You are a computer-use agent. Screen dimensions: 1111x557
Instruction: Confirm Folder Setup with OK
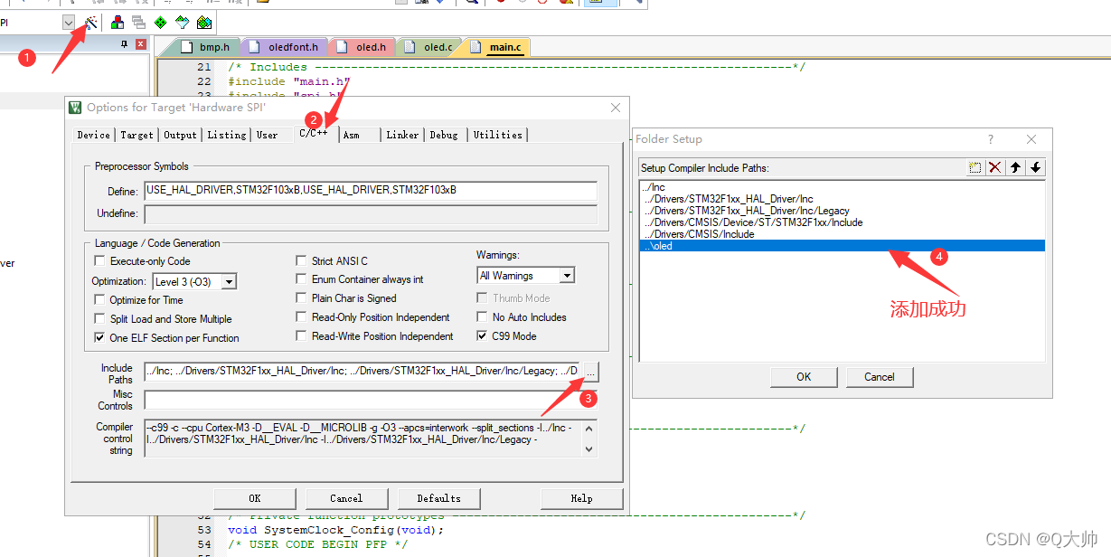pos(804,377)
